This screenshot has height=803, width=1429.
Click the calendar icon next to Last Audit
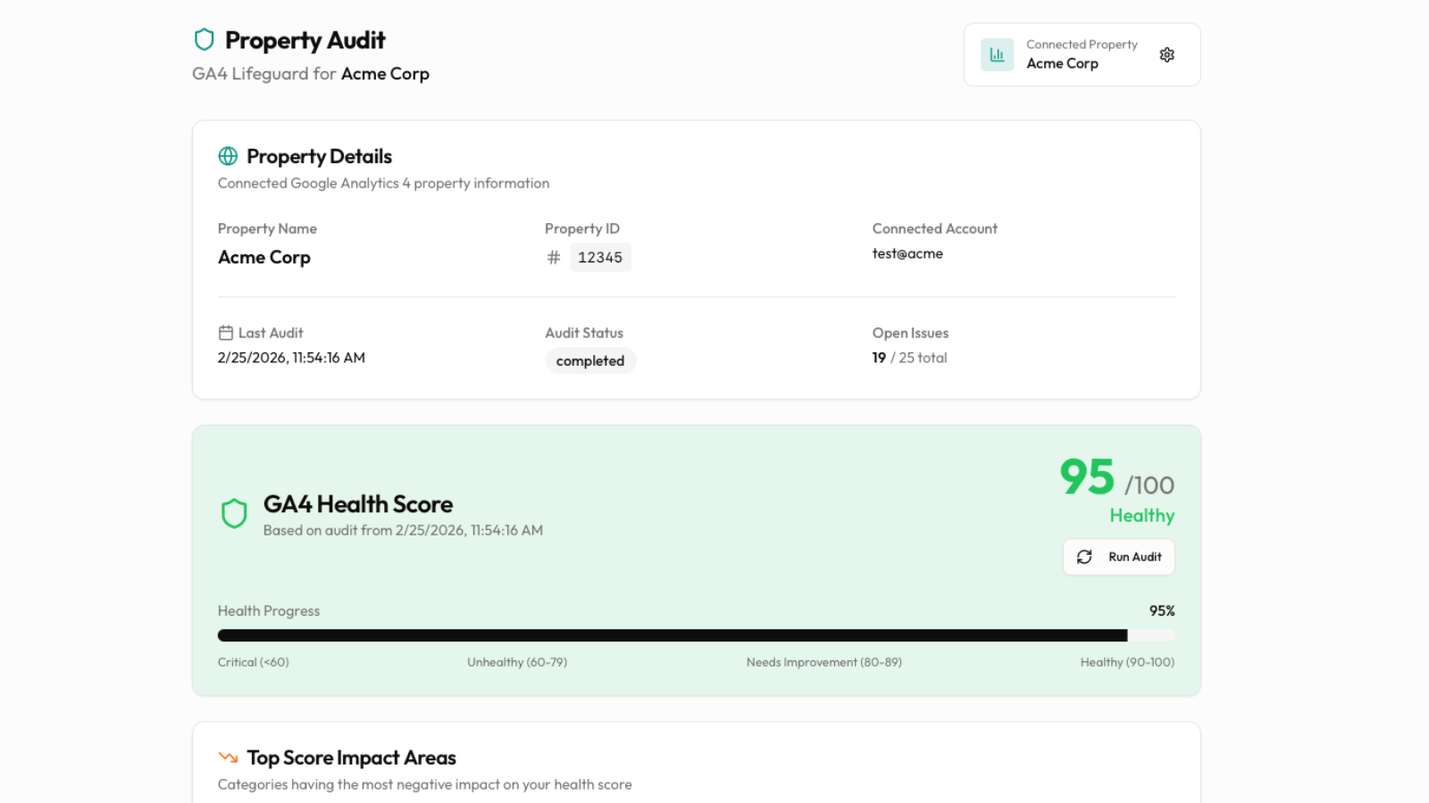tap(226, 333)
